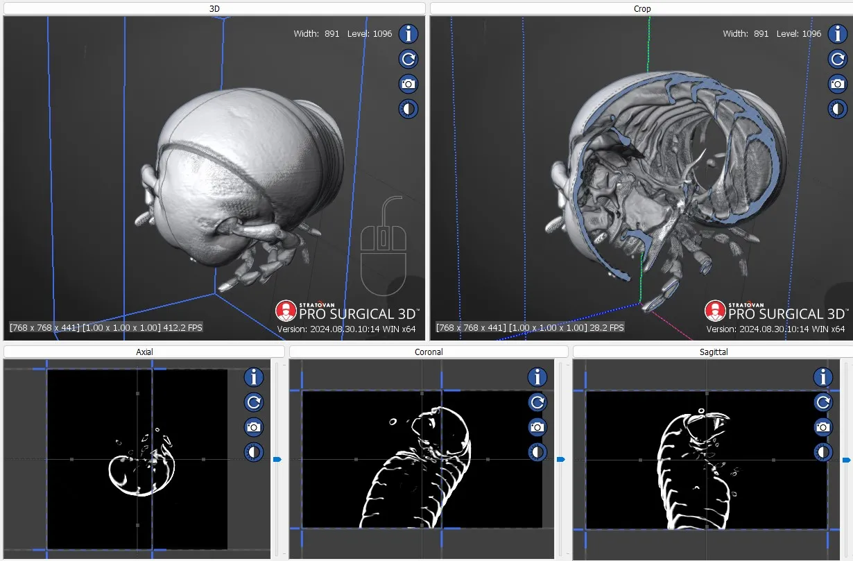Open info in the Coronal view
853x561 pixels.
click(537, 377)
